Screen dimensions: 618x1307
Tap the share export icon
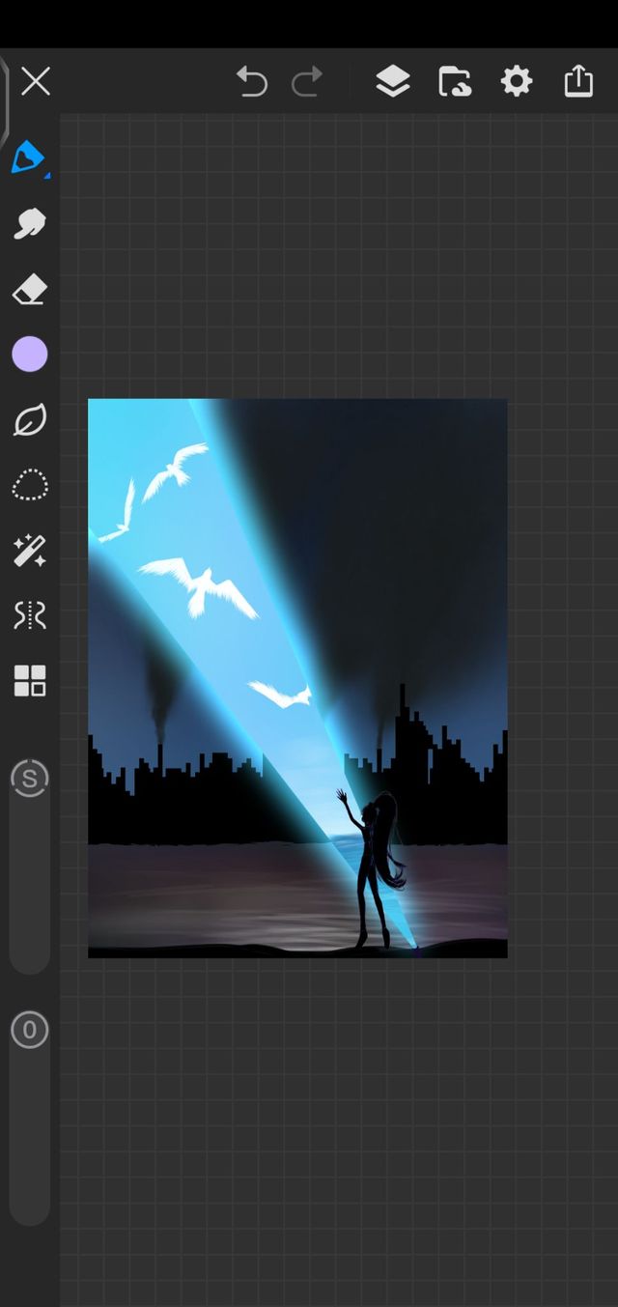click(577, 81)
